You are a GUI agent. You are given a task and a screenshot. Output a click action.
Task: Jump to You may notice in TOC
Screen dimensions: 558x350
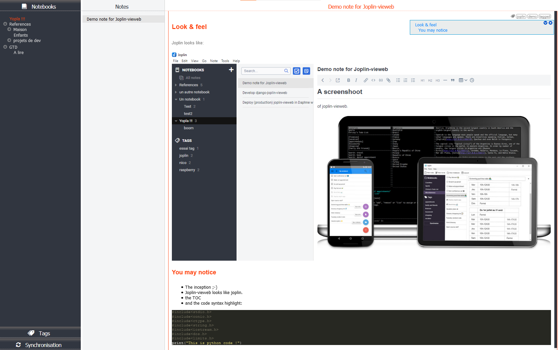click(x=433, y=30)
